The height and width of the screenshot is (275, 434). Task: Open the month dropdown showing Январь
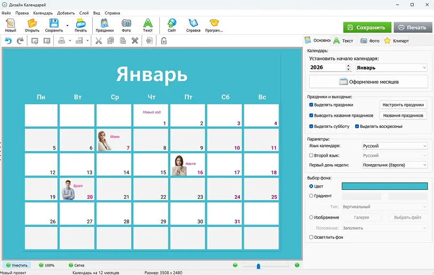click(391, 68)
